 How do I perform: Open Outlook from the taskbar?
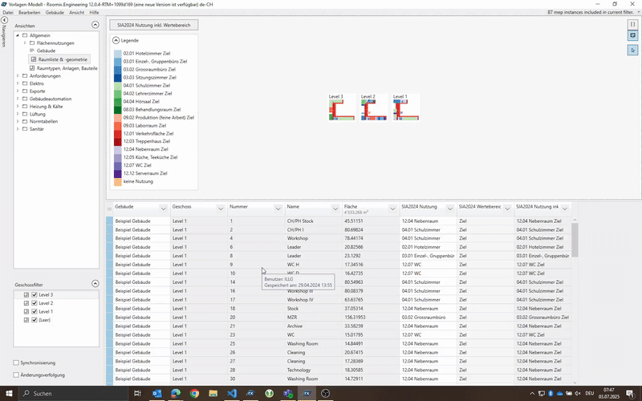tap(156, 394)
